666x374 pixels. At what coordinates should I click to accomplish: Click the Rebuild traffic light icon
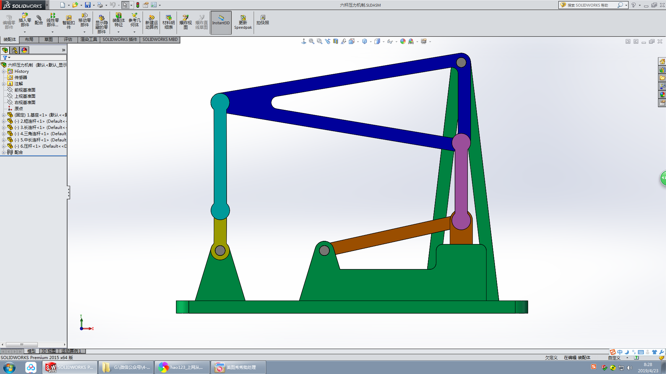138,5
